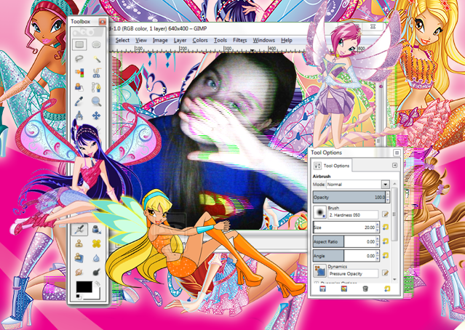Select the Move tool
This screenshot has width=465, height=330.
pos(96,116)
